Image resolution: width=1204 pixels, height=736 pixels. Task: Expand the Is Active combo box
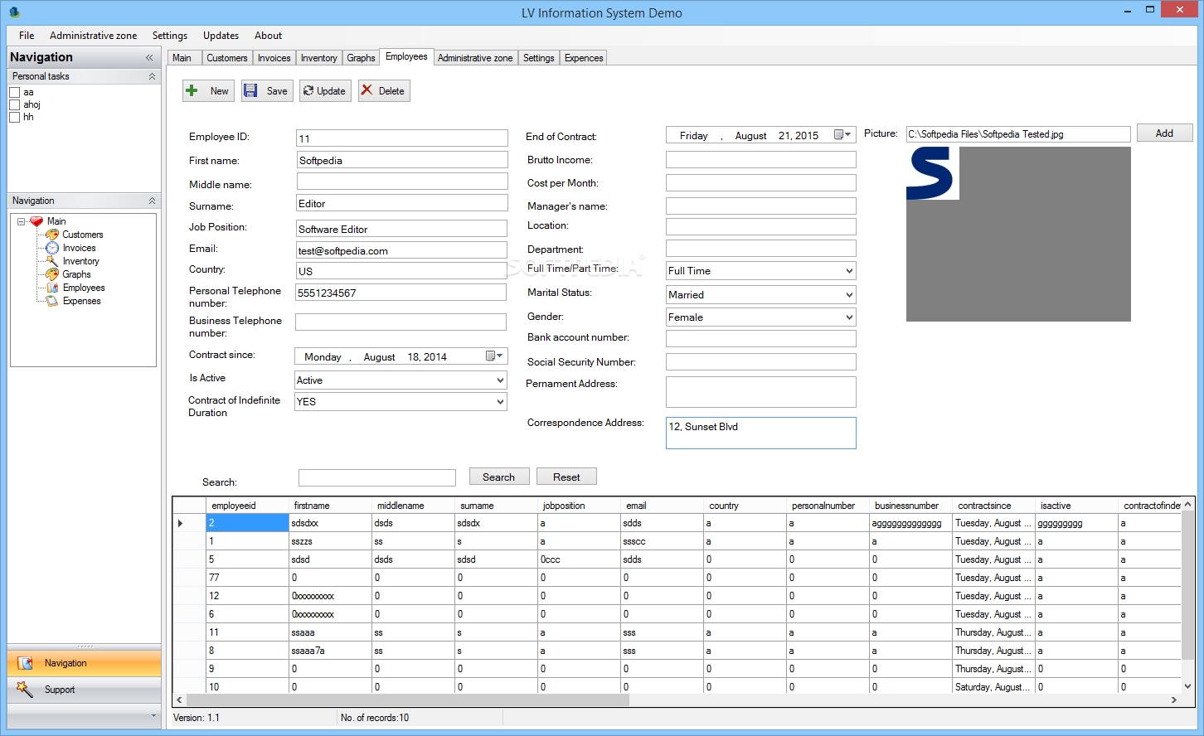pos(500,380)
